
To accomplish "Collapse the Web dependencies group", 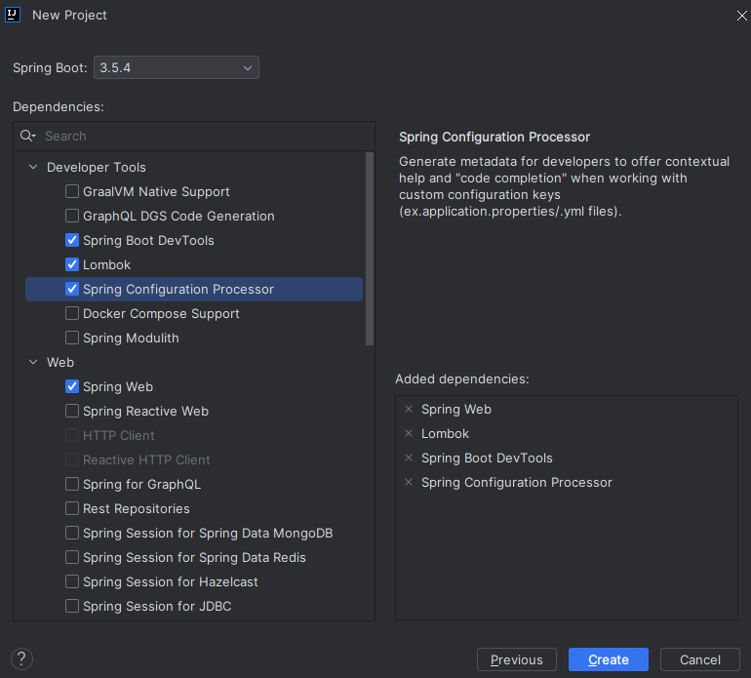I will click(x=33, y=362).
